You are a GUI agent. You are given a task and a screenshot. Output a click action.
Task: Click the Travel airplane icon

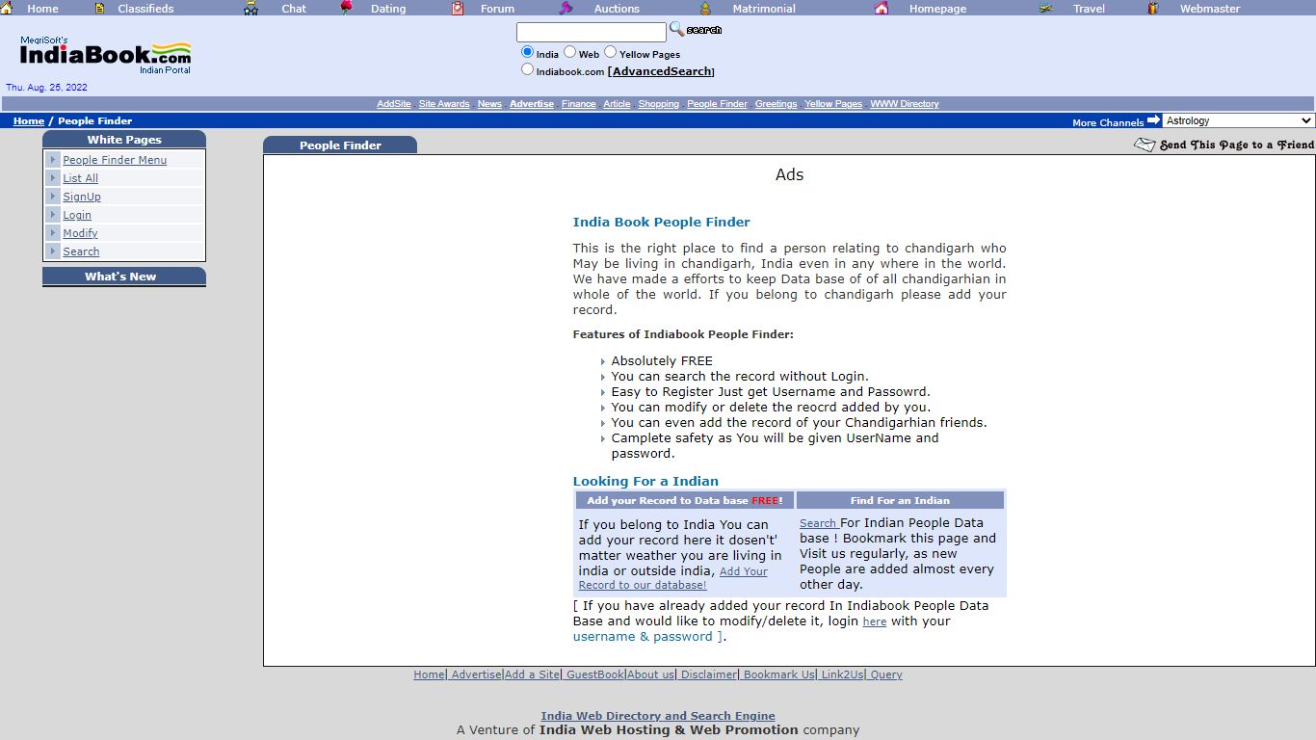[x=1046, y=8]
